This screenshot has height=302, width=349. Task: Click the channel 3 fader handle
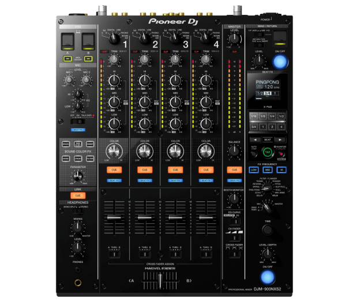175,217
